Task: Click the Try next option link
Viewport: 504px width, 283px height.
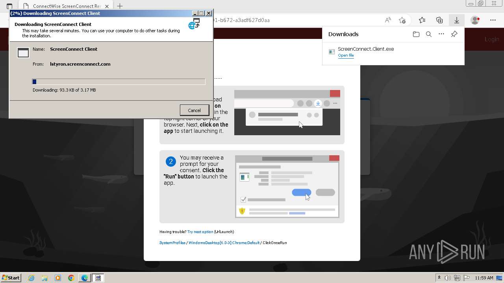Action: pos(200,232)
